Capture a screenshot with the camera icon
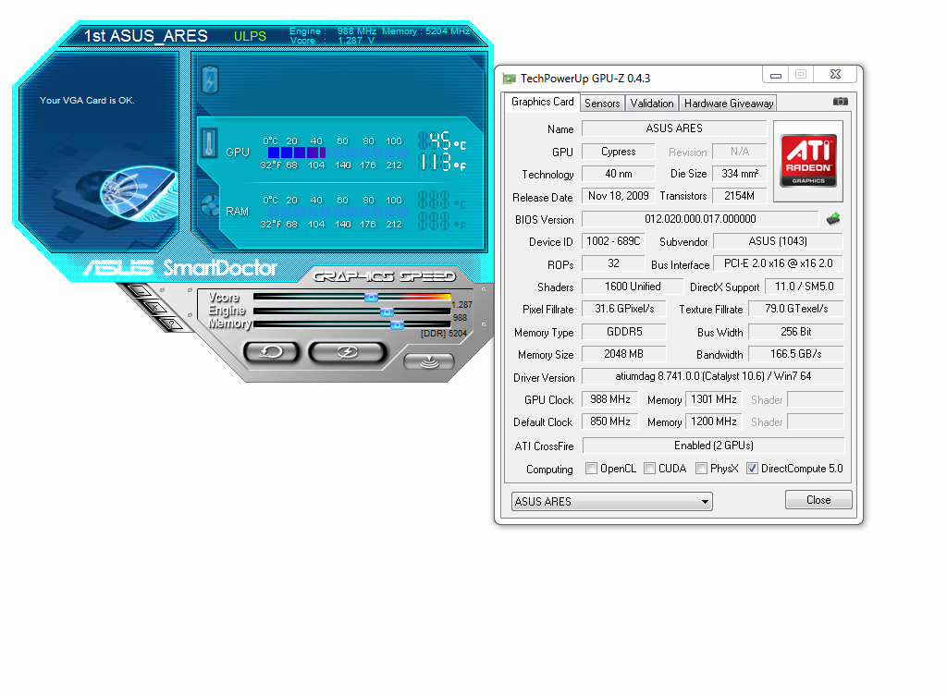947x696 pixels. [x=840, y=102]
